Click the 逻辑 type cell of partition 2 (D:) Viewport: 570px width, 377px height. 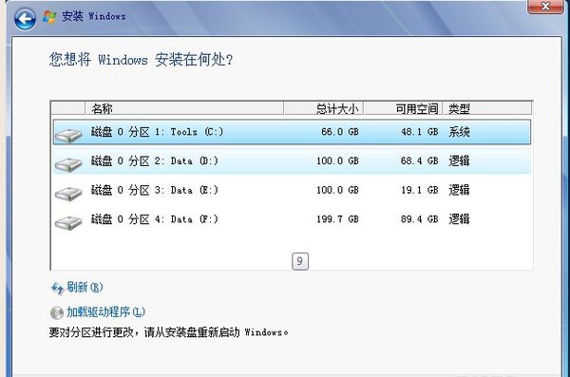point(459,160)
